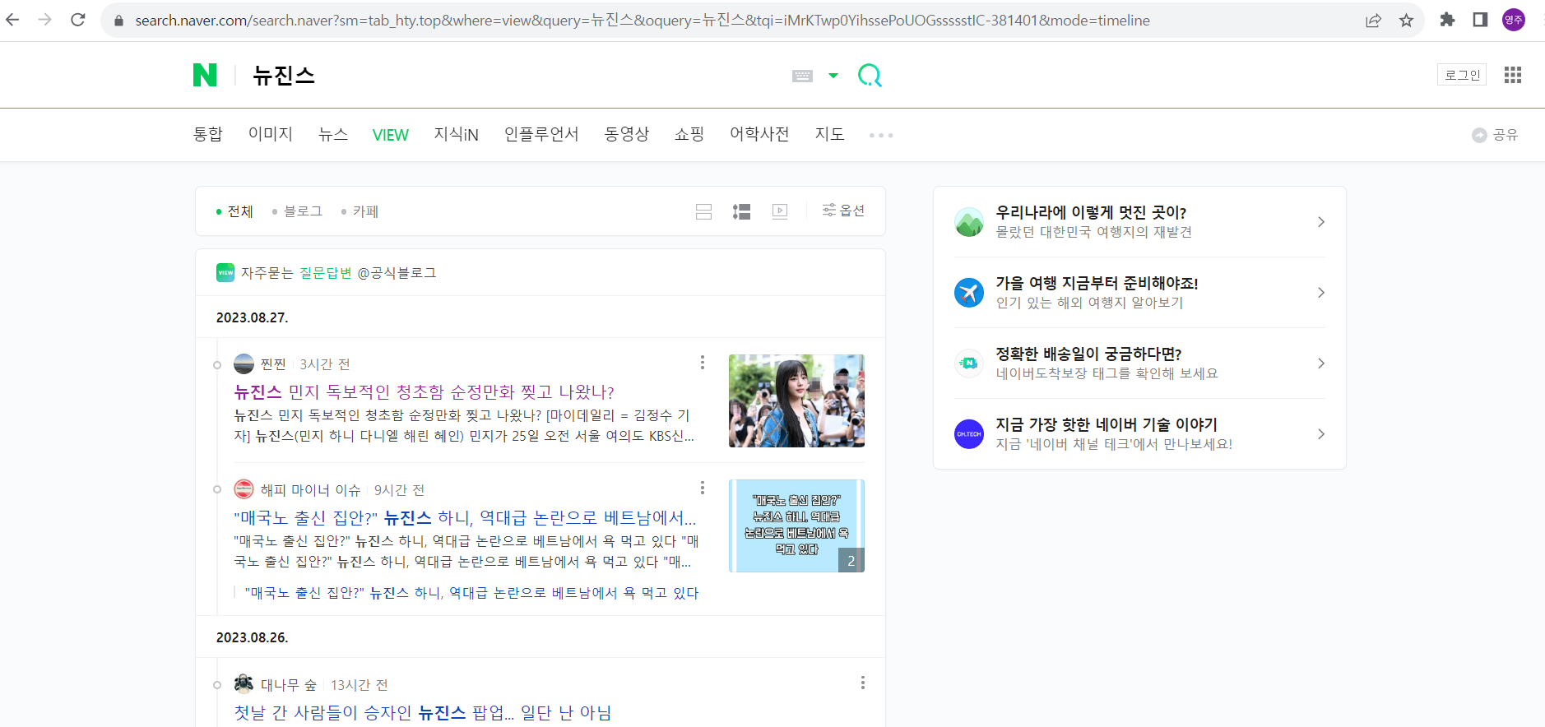
Task: Click the green mountain travel icon
Action: coord(969,222)
